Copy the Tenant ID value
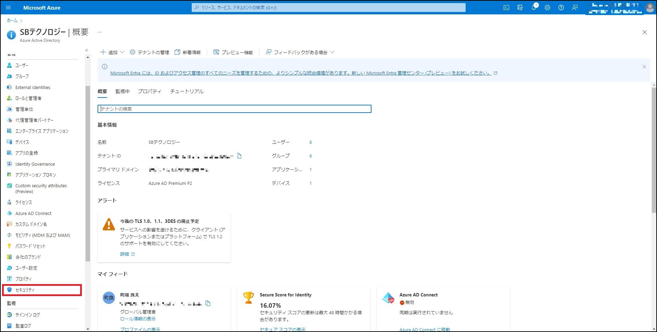The width and height of the screenshot is (657, 332). [x=239, y=156]
